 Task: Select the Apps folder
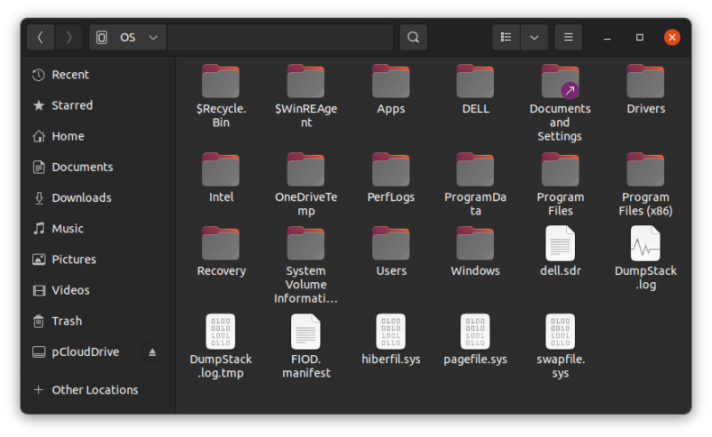coord(391,90)
